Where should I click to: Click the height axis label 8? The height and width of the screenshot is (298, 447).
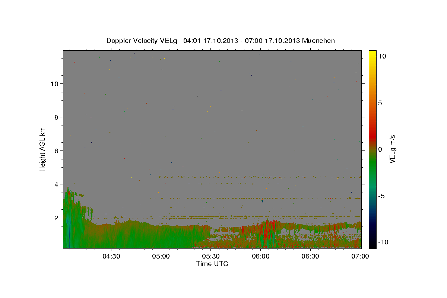tap(56, 117)
